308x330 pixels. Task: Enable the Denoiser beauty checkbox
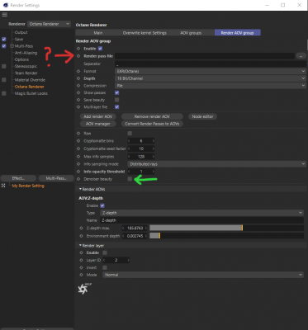click(x=130, y=179)
